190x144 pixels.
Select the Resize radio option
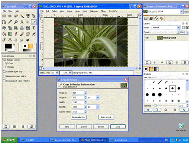[x=6, y=67]
